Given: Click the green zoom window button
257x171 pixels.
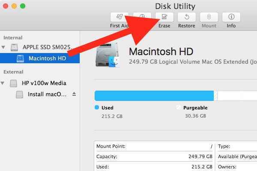Looking at the screenshot, I should [x=23, y=6].
